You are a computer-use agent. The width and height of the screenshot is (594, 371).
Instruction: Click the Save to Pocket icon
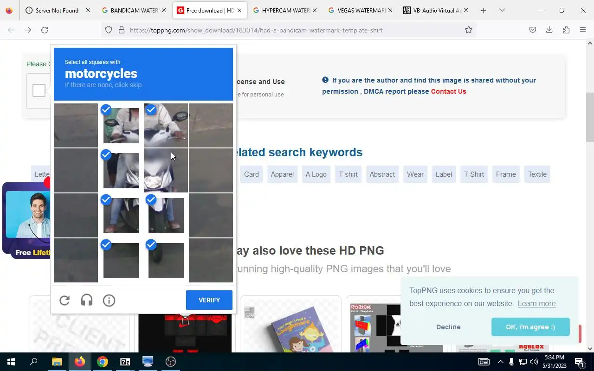533,30
